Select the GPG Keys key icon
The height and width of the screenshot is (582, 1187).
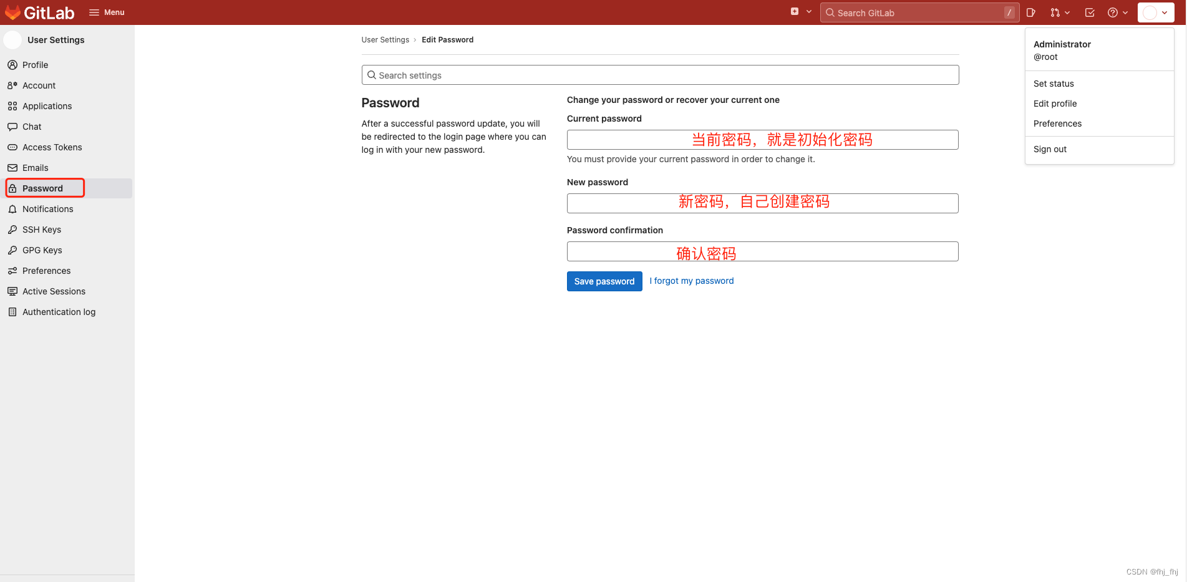[x=12, y=250]
